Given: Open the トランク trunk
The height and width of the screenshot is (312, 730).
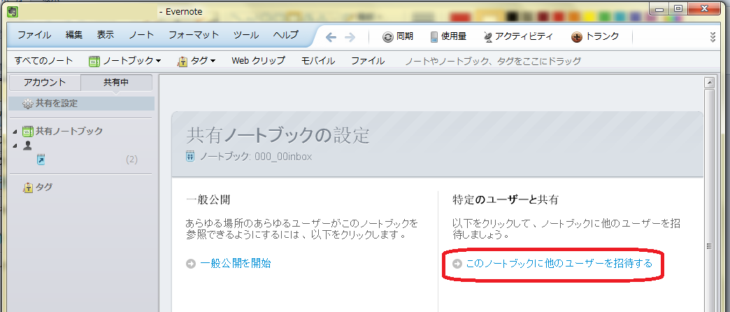Looking at the screenshot, I should coord(595,37).
